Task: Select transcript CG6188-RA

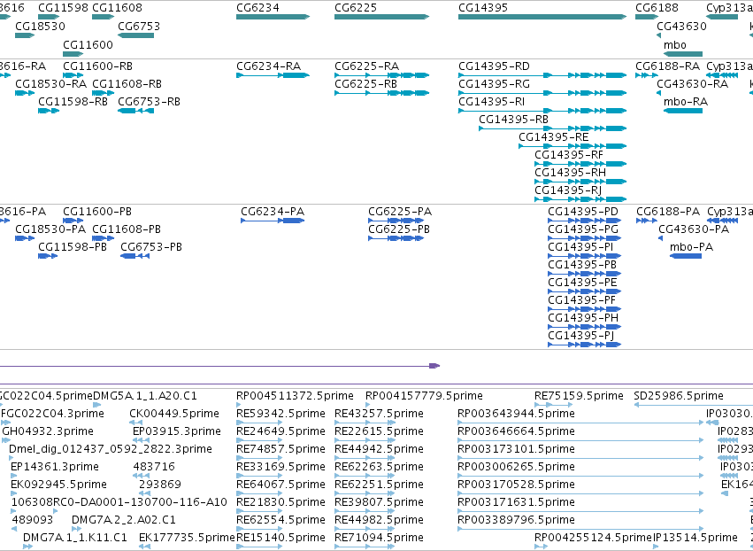Action: point(647,75)
